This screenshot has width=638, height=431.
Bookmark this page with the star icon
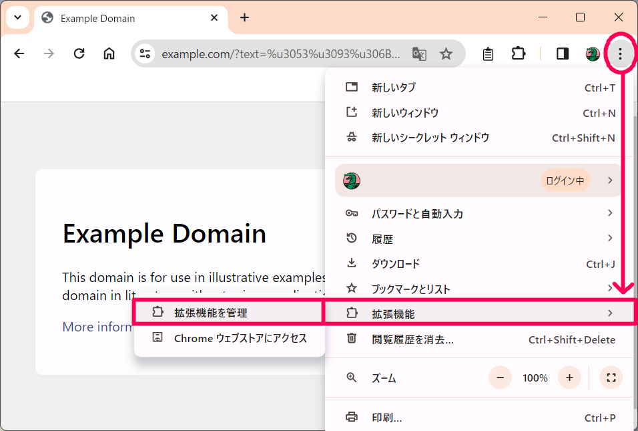pyautogui.click(x=445, y=53)
